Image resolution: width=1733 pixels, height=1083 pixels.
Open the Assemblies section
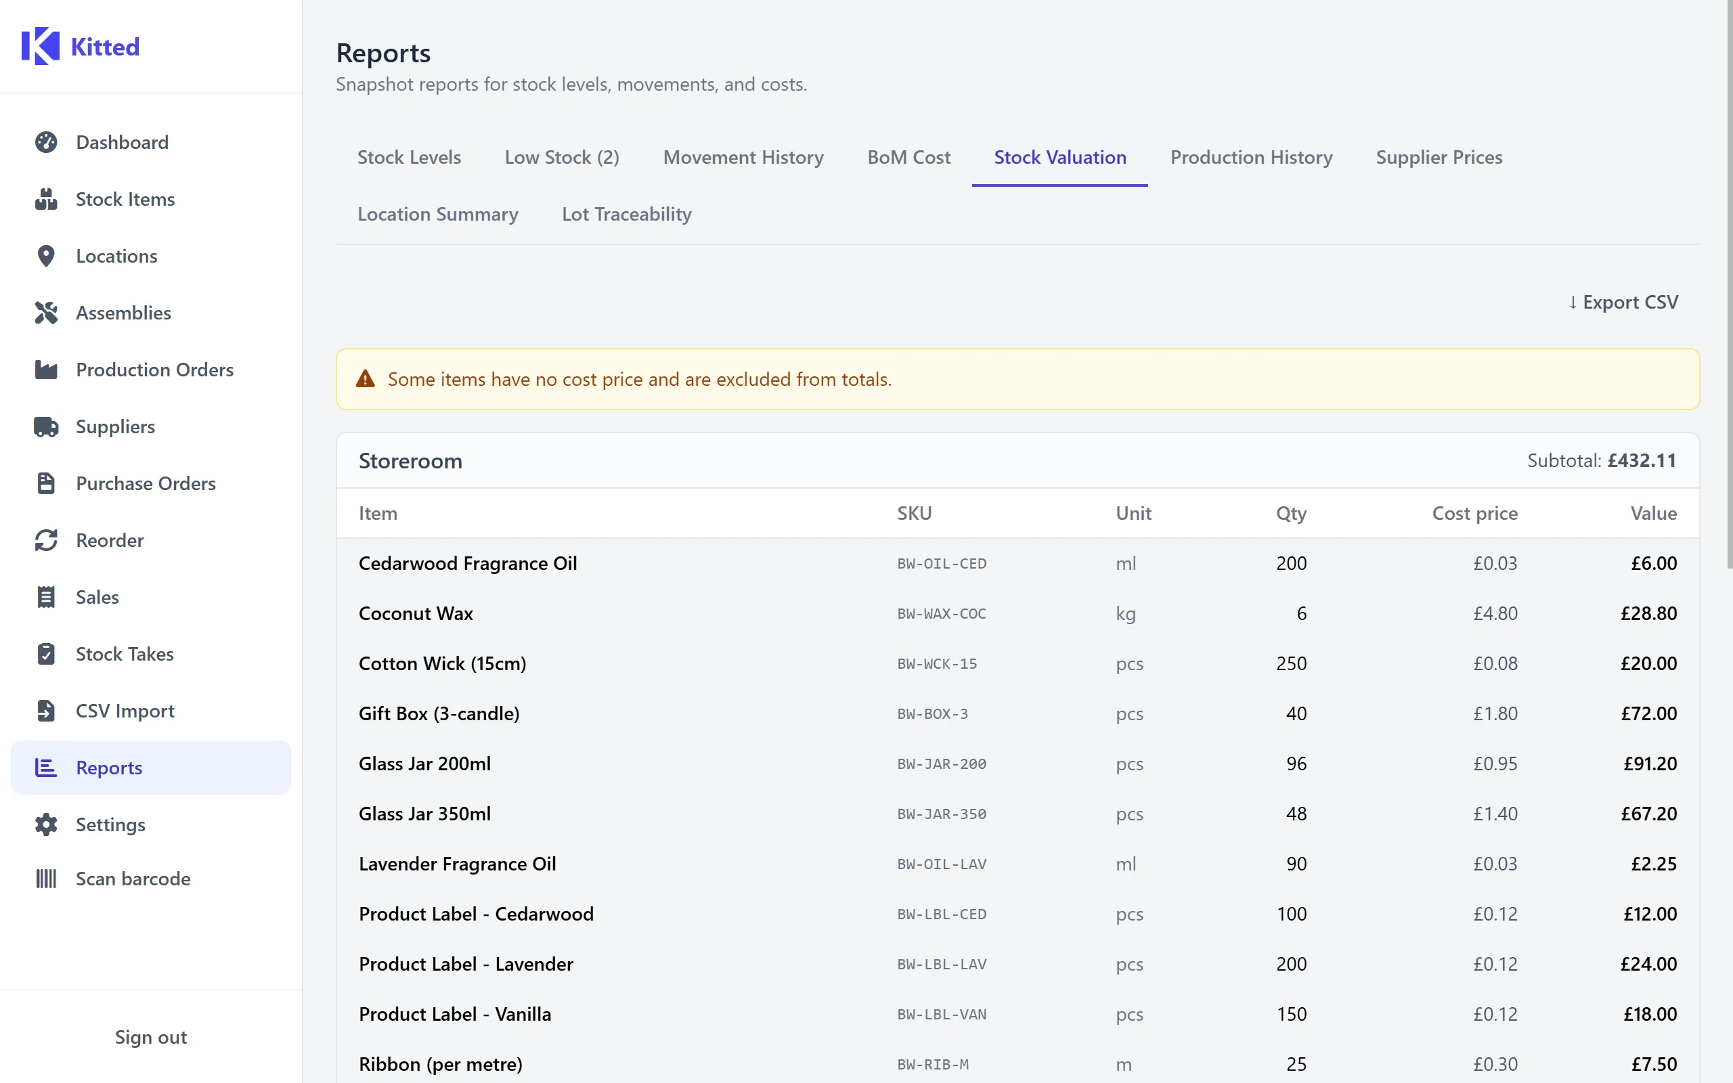[151, 313]
